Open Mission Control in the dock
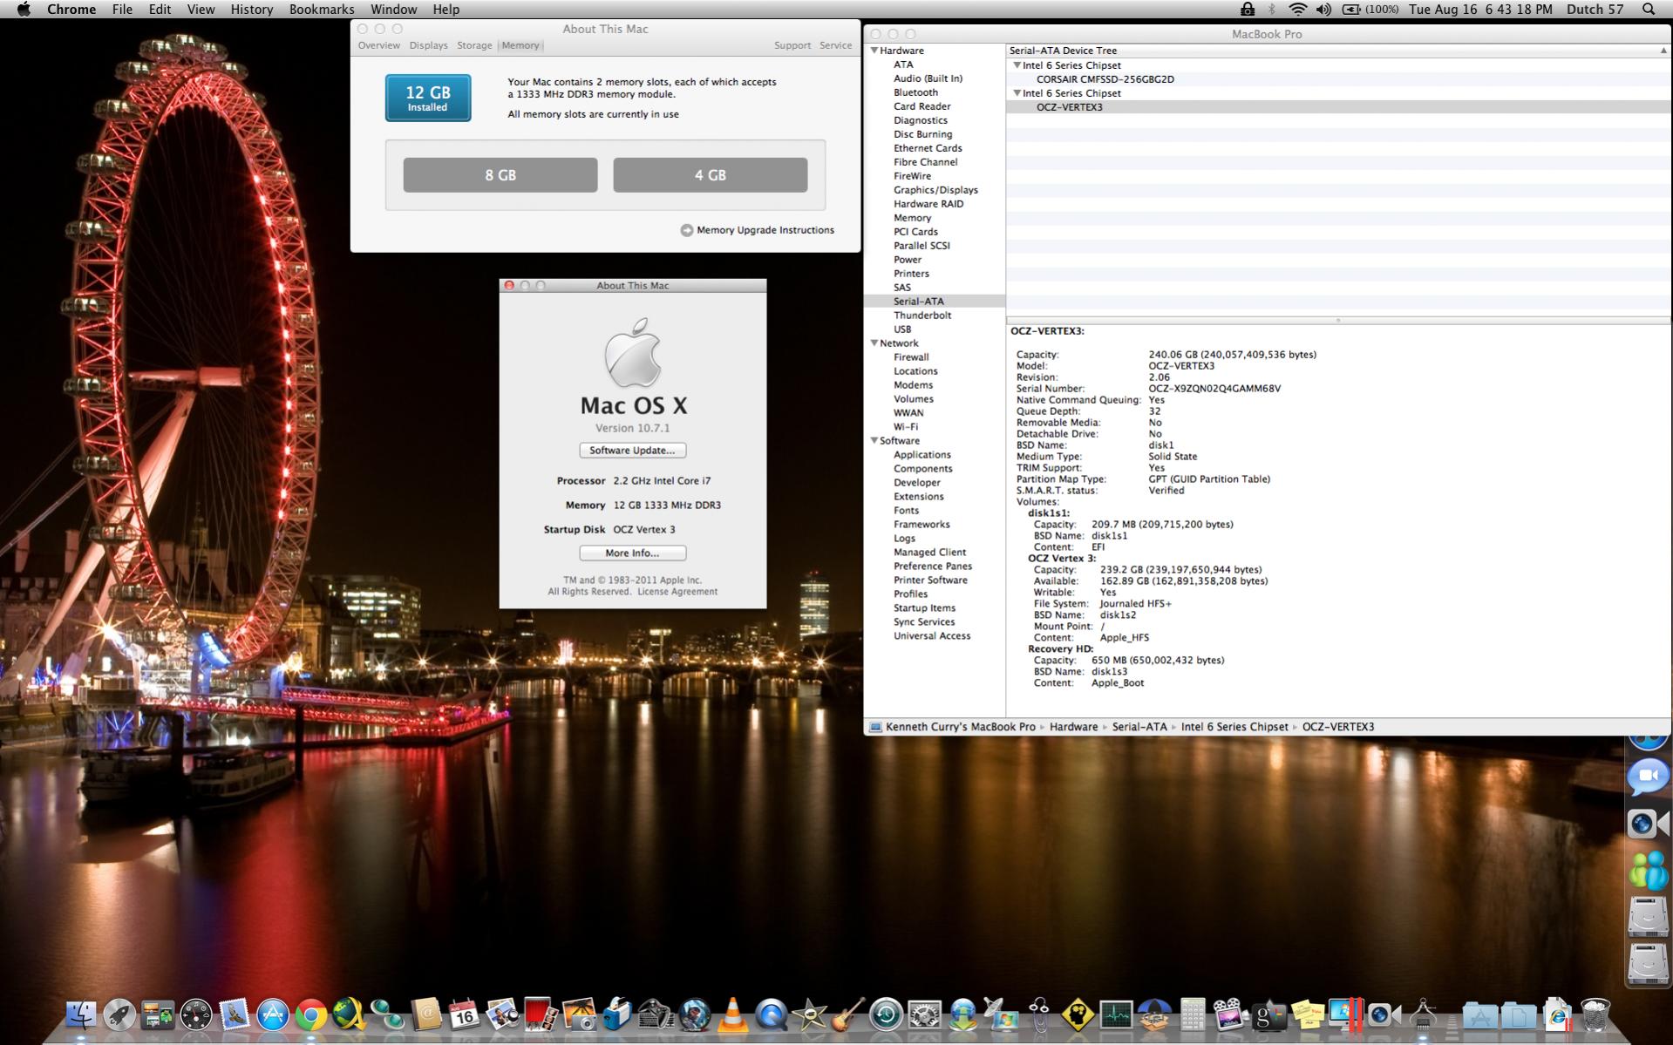The image size is (1673, 1045). point(158,1015)
